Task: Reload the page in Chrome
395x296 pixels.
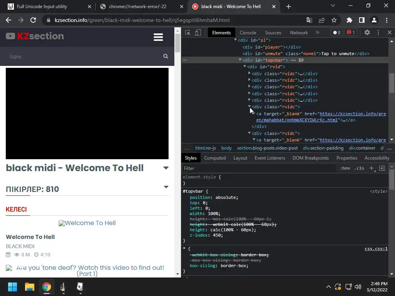Action: click(x=33, y=20)
